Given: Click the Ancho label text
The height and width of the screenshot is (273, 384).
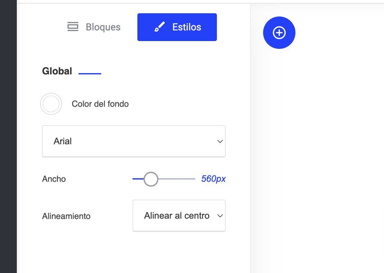Looking at the screenshot, I should tap(54, 179).
